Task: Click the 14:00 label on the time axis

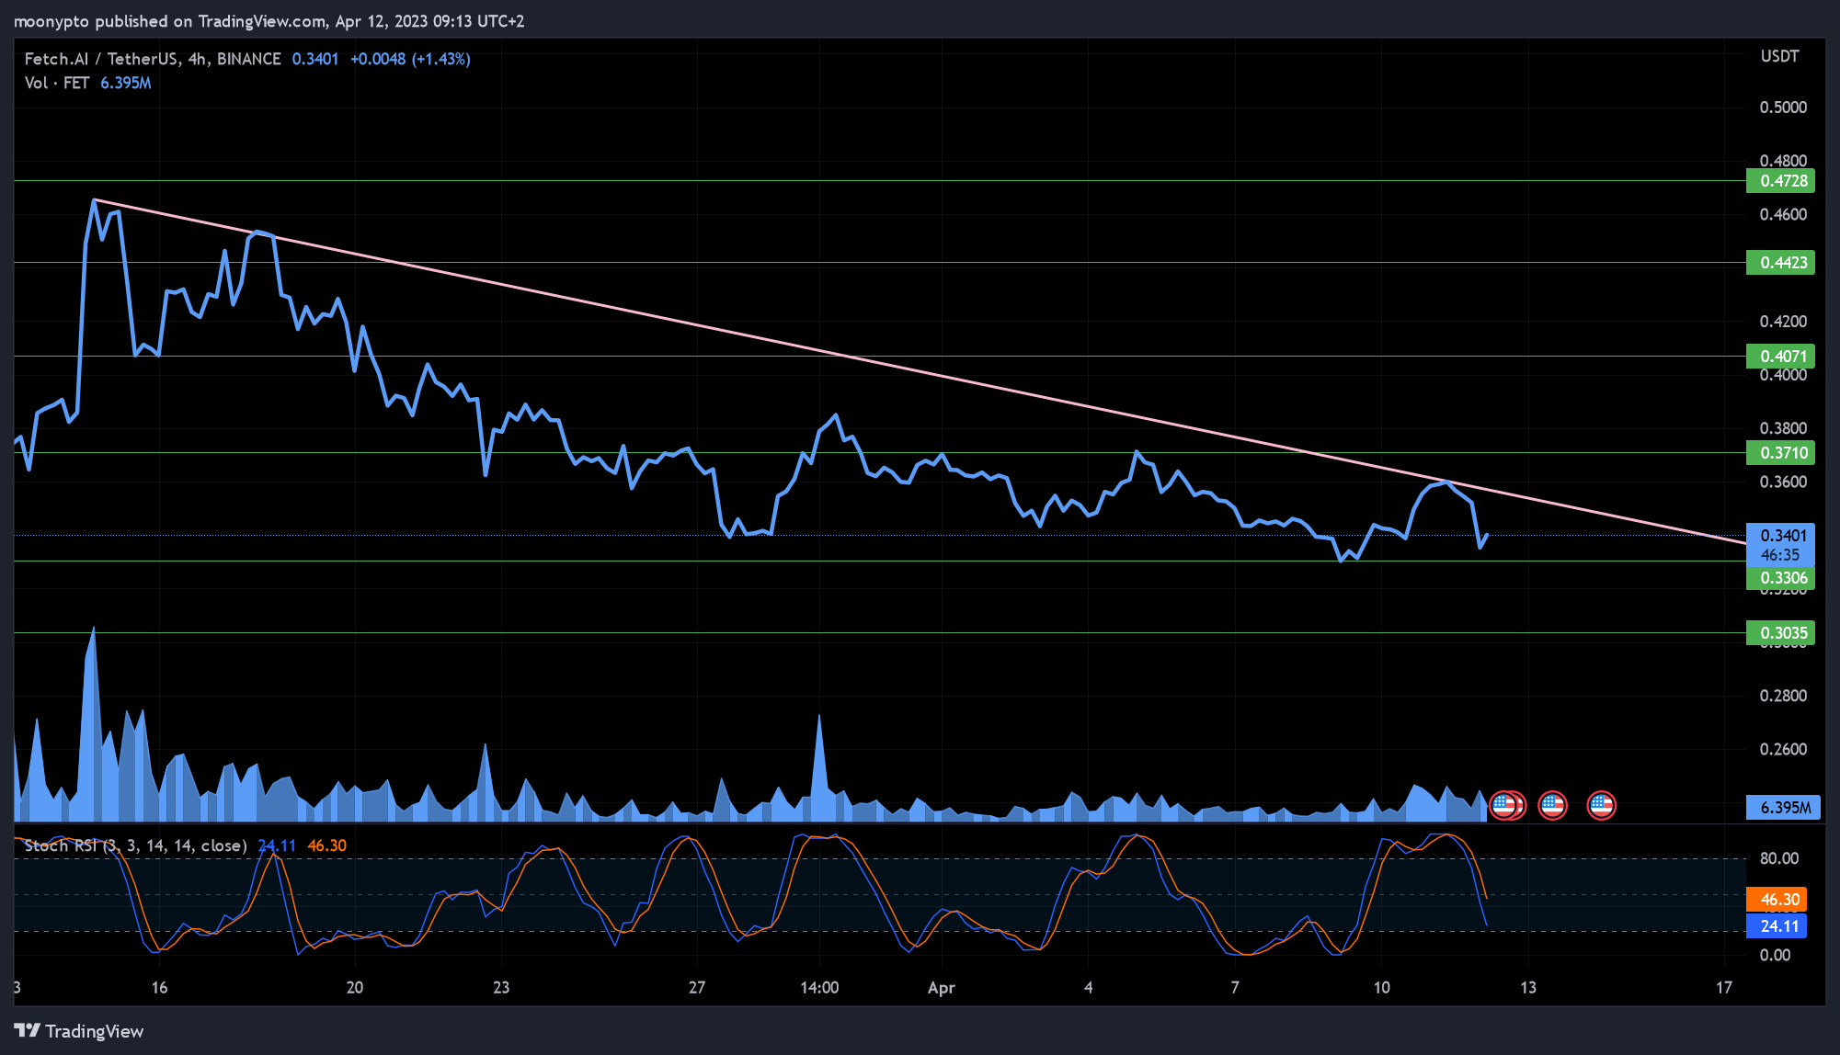Action: [x=819, y=988]
